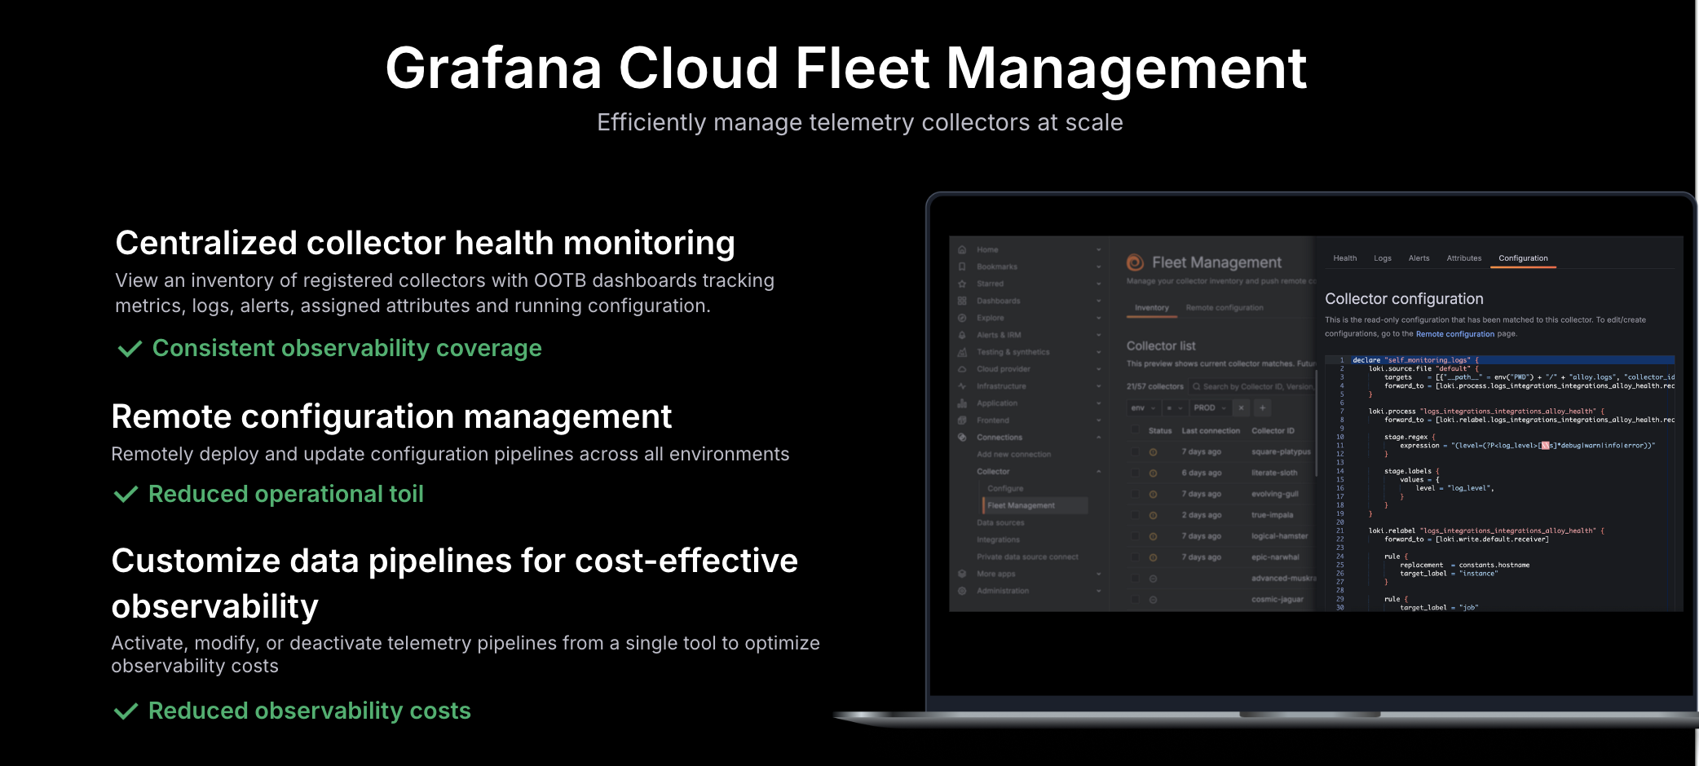This screenshot has height=766, width=1699.
Task: Click the Alerts & IRM bell icon
Action: pos(961,335)
